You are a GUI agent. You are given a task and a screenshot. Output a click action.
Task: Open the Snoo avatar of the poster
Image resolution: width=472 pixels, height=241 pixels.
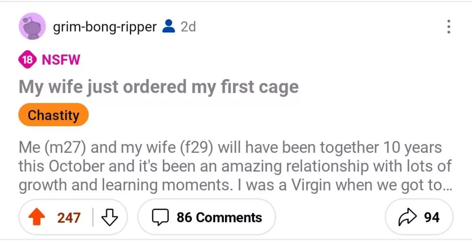(32, 27)
